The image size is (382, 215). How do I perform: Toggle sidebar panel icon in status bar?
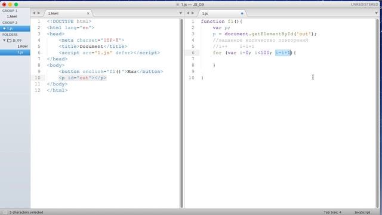click(5, 213)
